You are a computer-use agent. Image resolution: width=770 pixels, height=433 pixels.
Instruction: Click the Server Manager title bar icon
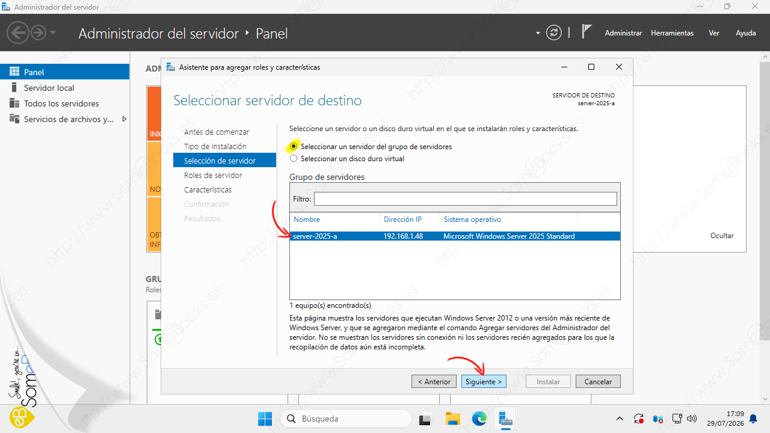pos(6,7)
